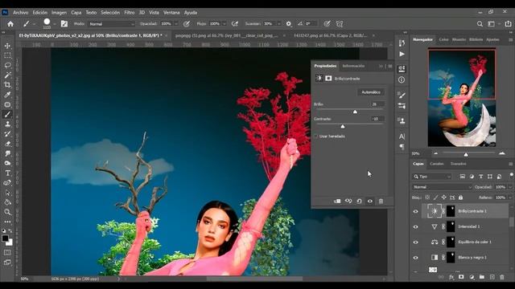Click the Navigator zoom slider handle
515x289 pixels.
(x=466, y=154)
